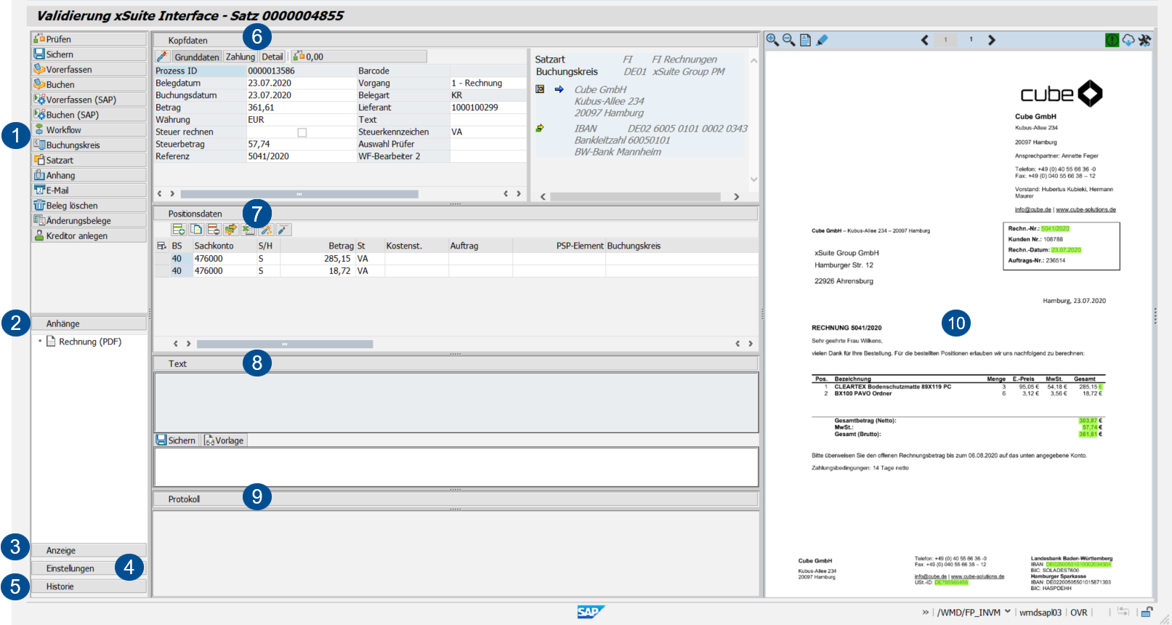Click the Vorlage button under Text

[225, 440]
